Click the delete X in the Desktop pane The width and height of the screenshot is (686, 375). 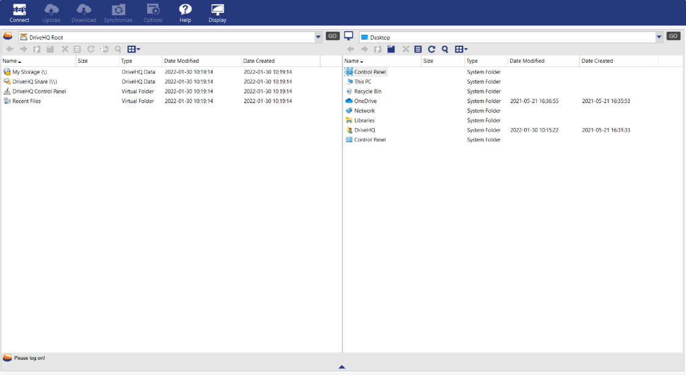point(406,49)
